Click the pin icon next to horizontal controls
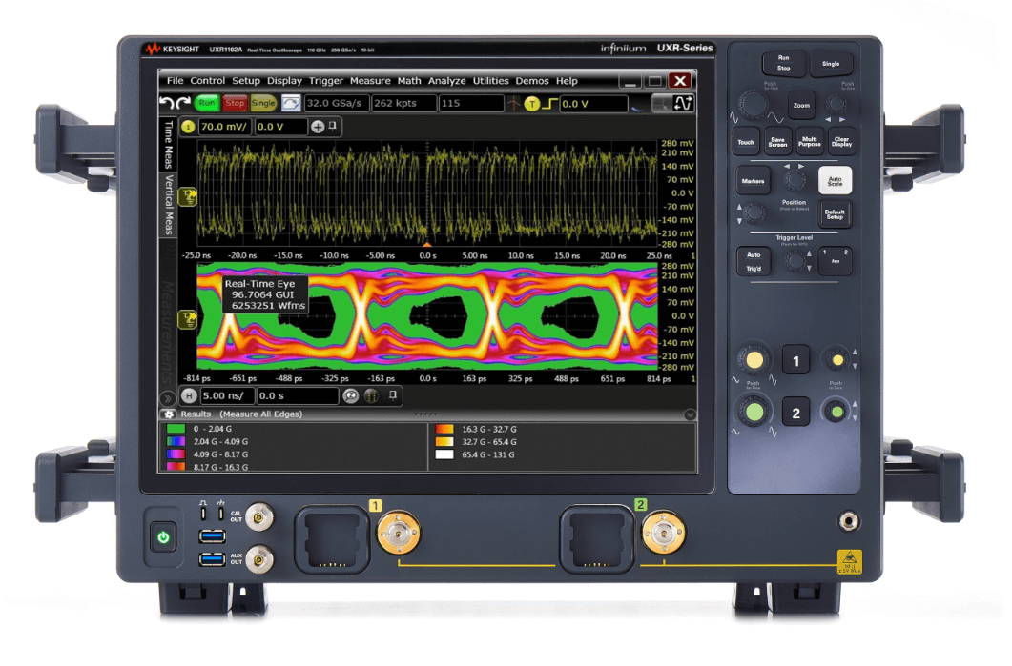Viewport: 1012px width, 666px height. (392, 395)
